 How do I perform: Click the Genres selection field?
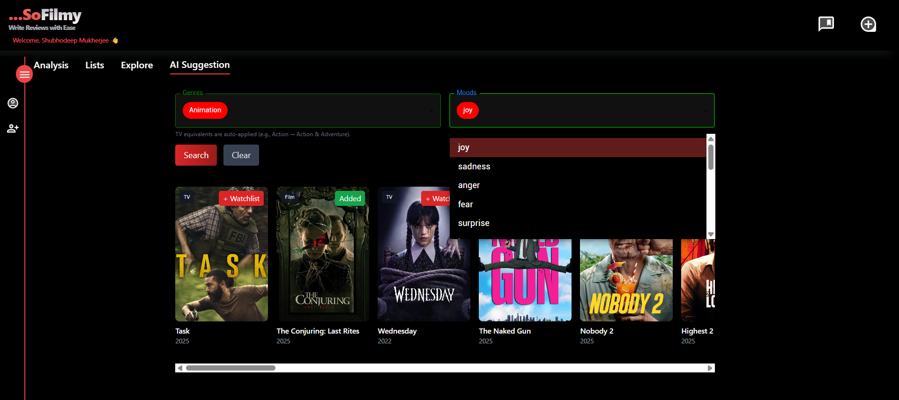tap(308, 110)
